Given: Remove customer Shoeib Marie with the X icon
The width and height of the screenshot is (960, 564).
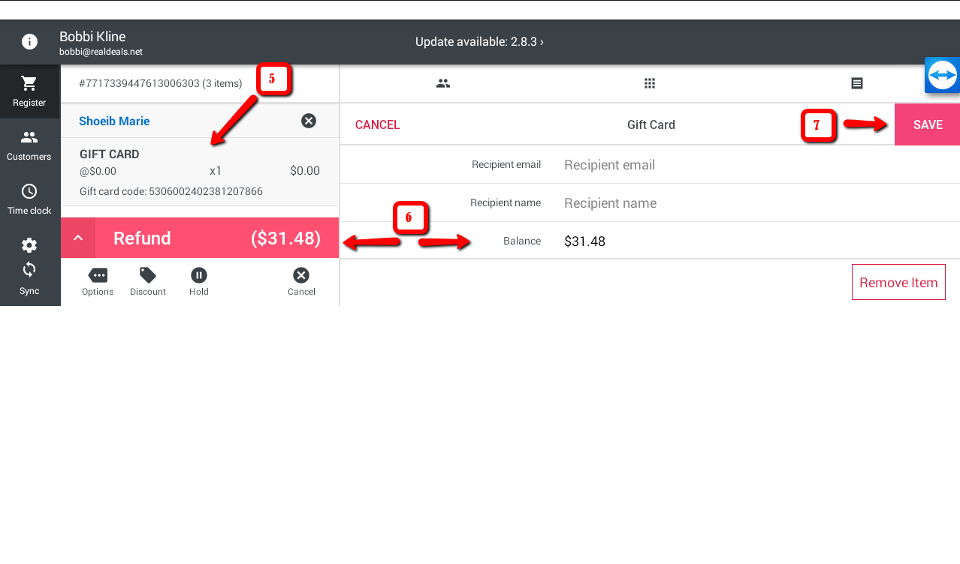Looking at the screenshot, I should pyautogui.click(x=309, y=121).
